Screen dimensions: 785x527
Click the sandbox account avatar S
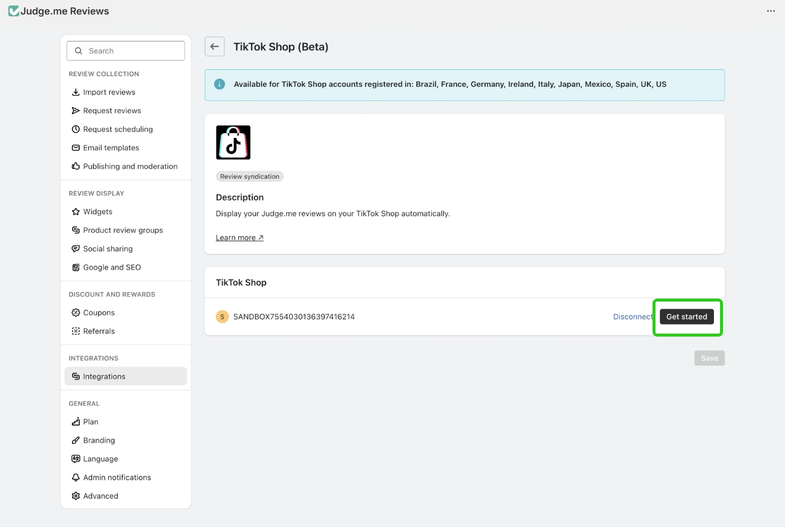tap(222, 317)
